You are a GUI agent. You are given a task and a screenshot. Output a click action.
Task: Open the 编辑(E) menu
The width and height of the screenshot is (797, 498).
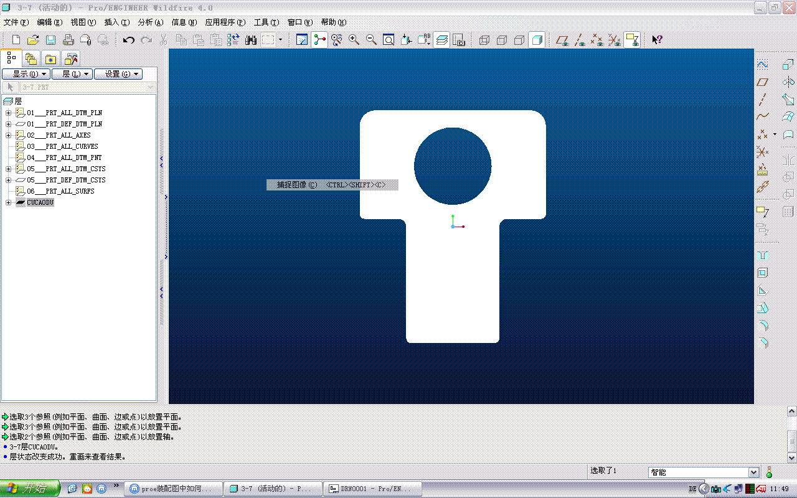click(50, 22)
